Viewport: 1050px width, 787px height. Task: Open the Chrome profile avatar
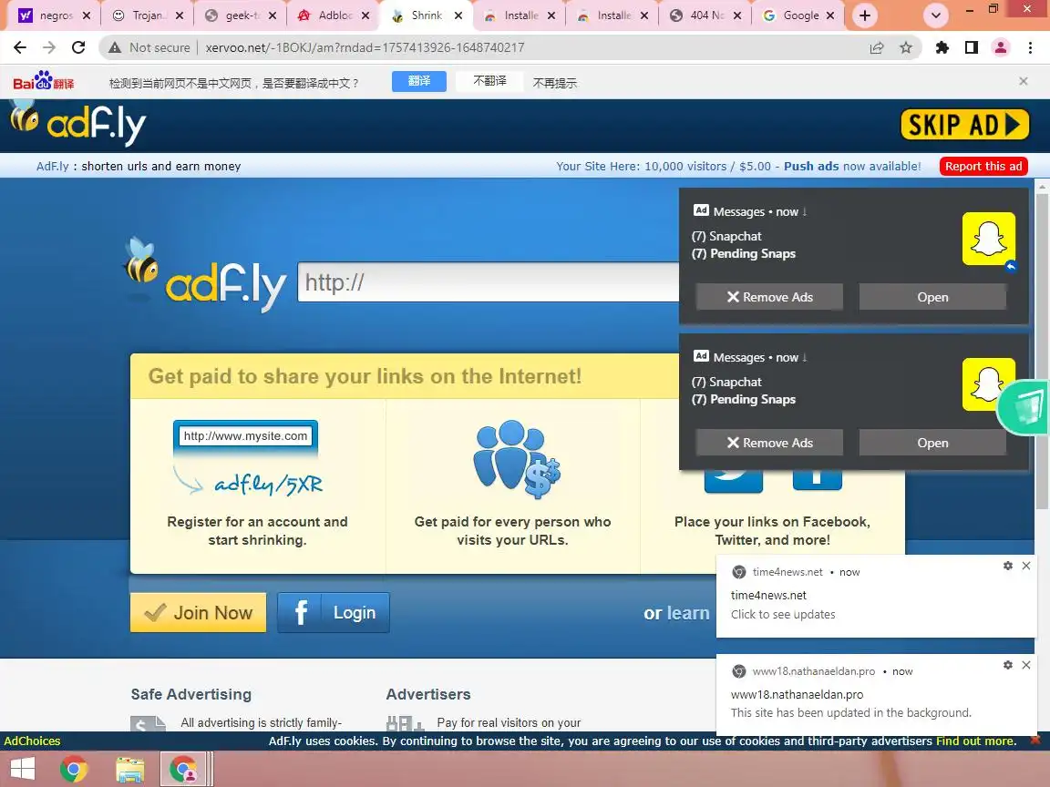click(1001, 47)
